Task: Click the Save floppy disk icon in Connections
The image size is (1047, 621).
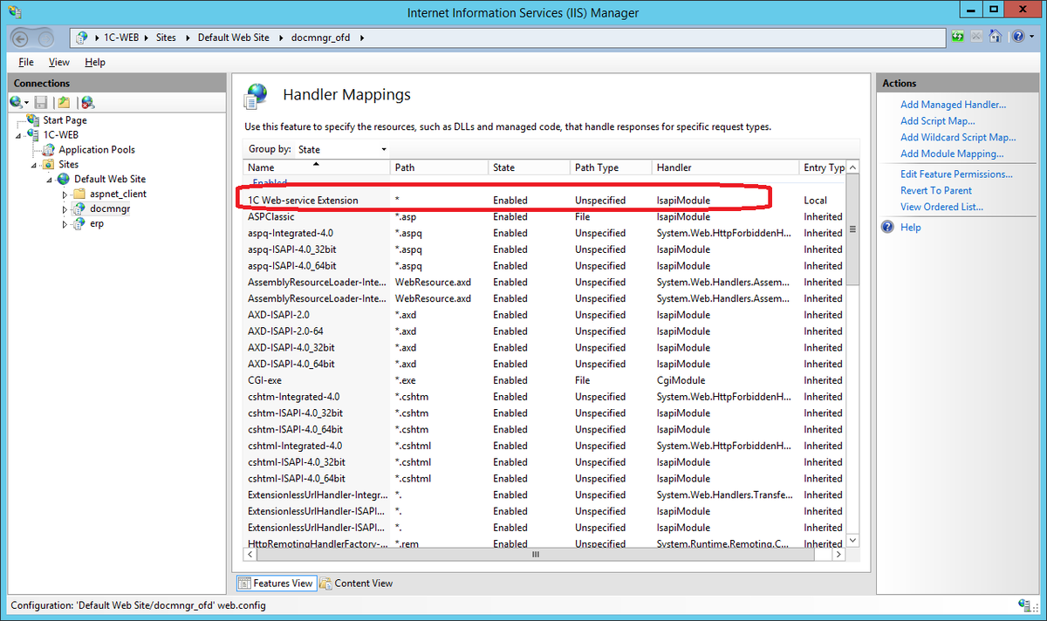Action: pyautogui.click(x=41, y=102)
